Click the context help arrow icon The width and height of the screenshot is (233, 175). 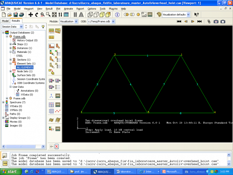pyautogui.click(x=197, y=14)
